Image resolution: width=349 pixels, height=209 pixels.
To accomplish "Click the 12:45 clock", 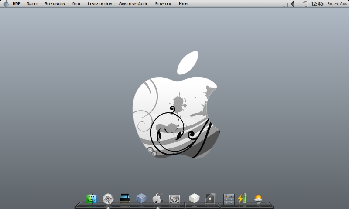I will pos(317,4).
